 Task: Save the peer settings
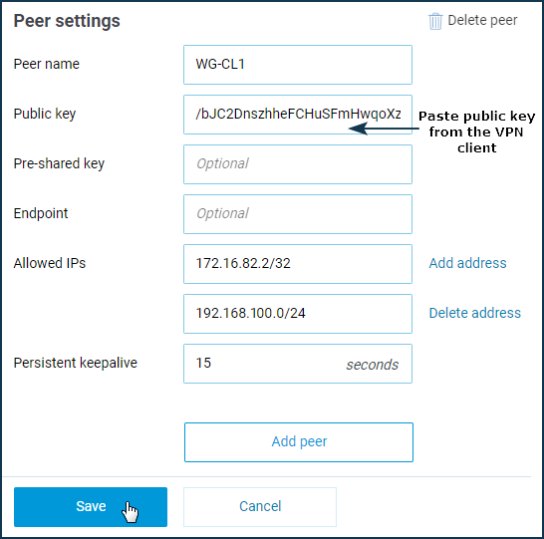[x=91, y=507]
